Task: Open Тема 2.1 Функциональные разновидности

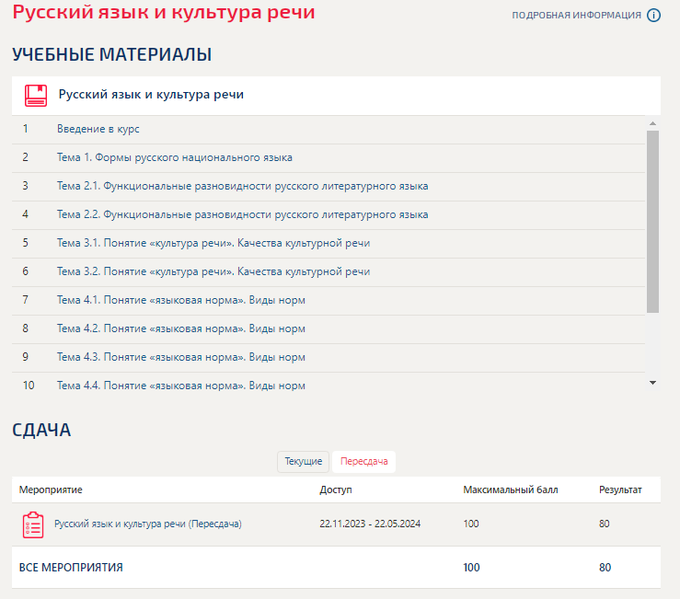Action: (242, 186)
